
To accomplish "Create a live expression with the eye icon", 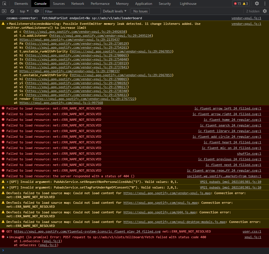I will click(x=36, y=11).
